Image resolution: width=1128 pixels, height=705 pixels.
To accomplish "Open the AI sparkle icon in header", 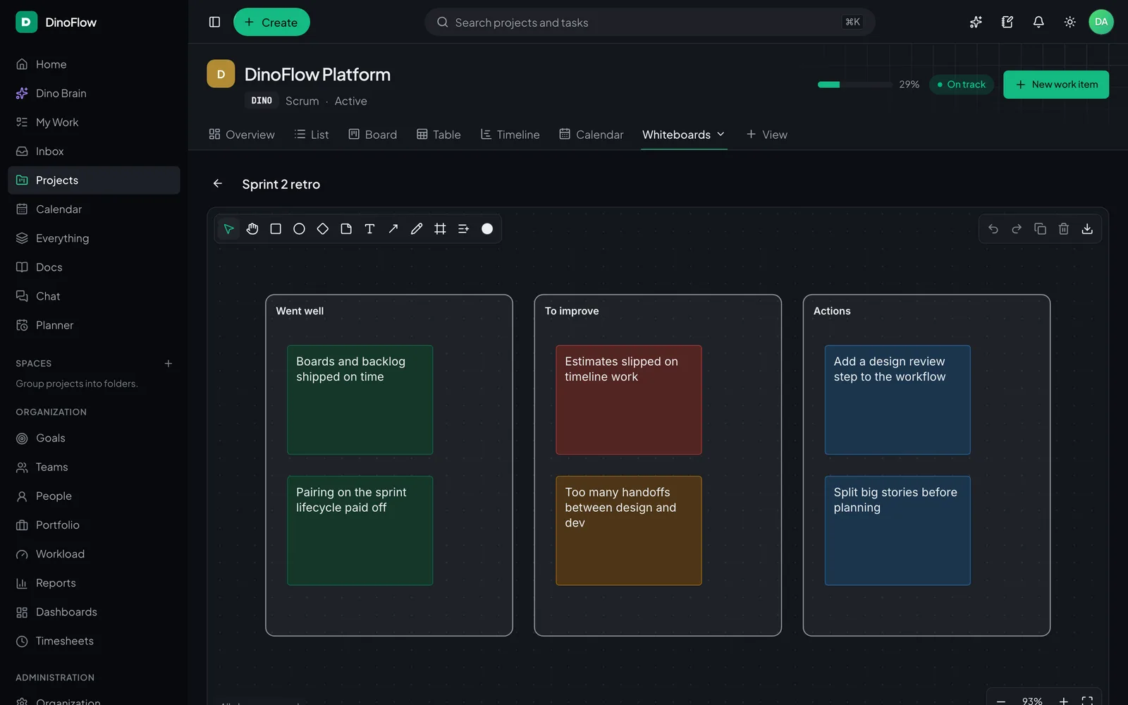I will click(976, 22).
